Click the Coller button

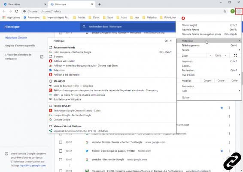(234, 80)
